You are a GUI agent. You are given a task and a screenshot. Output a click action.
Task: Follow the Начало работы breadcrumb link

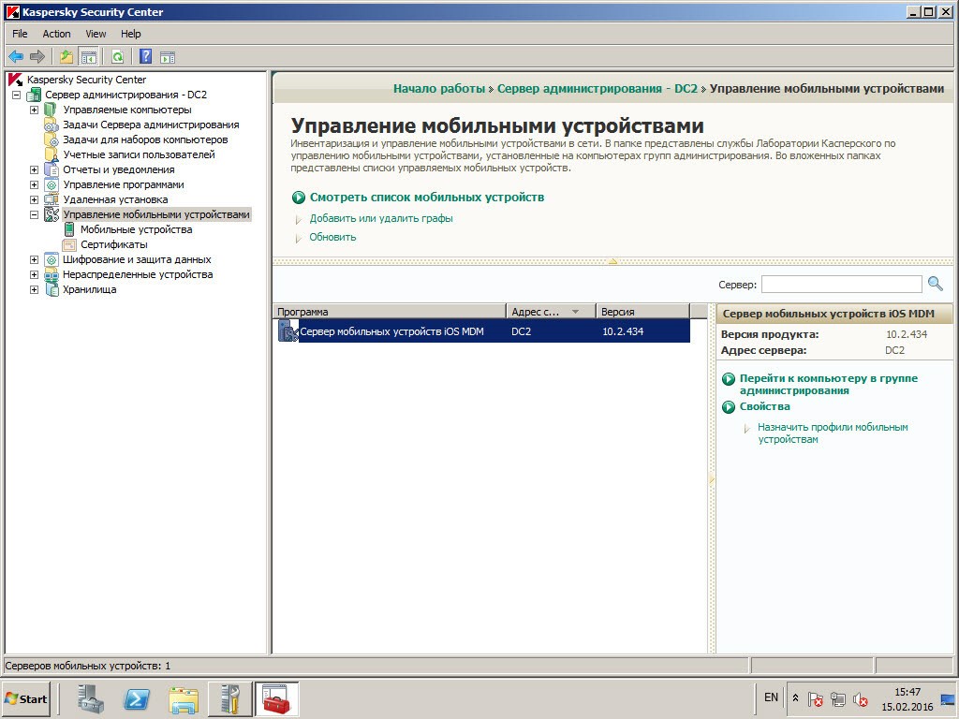pos(439,89)
